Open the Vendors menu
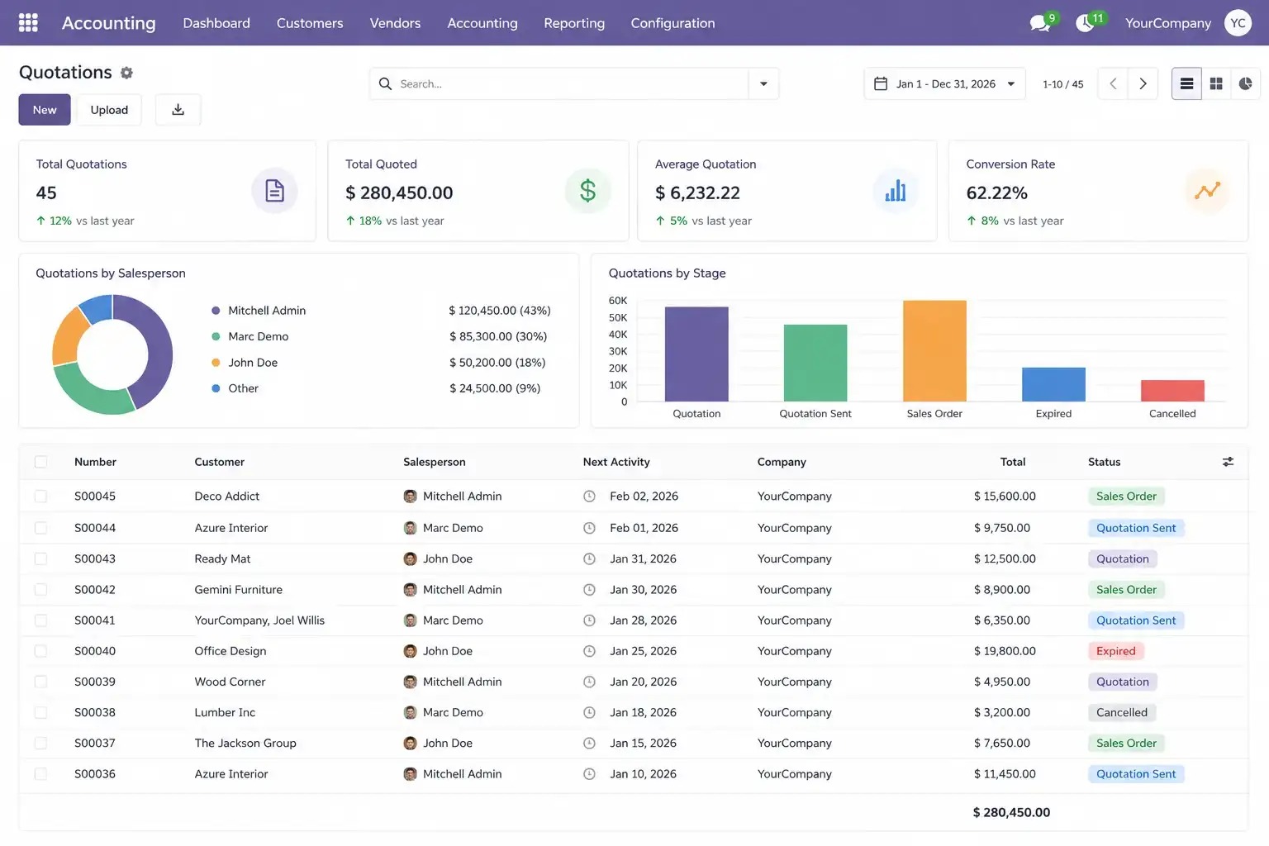 tap(395, 23)
